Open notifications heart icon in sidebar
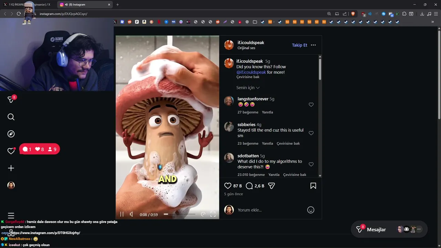The width and height of the screenshot is (441, 248). tap(11, 151)
